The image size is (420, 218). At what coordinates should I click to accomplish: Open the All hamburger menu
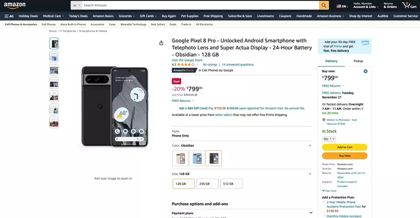click(9, 16)
